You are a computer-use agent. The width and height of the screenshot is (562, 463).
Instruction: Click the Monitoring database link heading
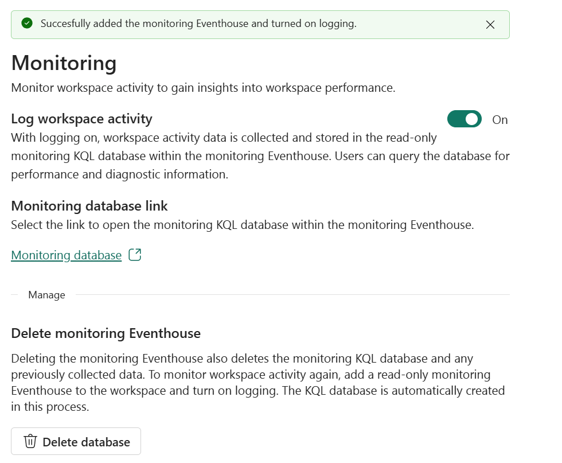[x=89, y=205]
